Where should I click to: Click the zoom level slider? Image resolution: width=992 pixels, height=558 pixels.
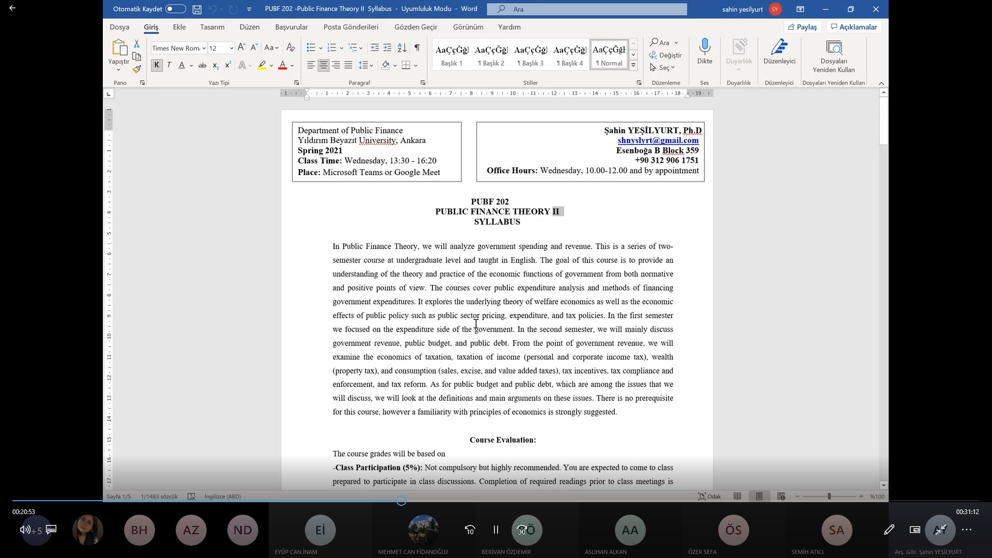[x=829, y=497]
